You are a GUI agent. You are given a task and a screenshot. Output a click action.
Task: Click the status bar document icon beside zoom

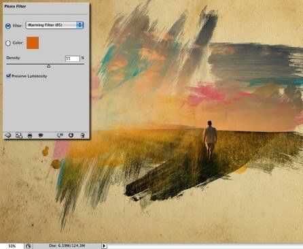tap(29, 246)
